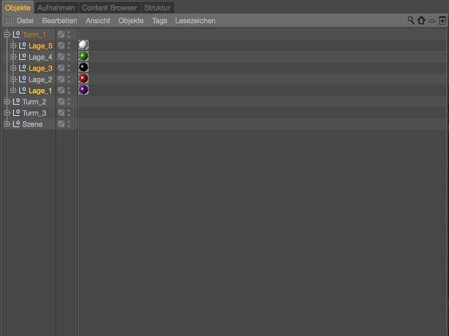Click the null object icon of Lage_2
Viewport: 449px width, 336px height.
click(x=22, y=79)
